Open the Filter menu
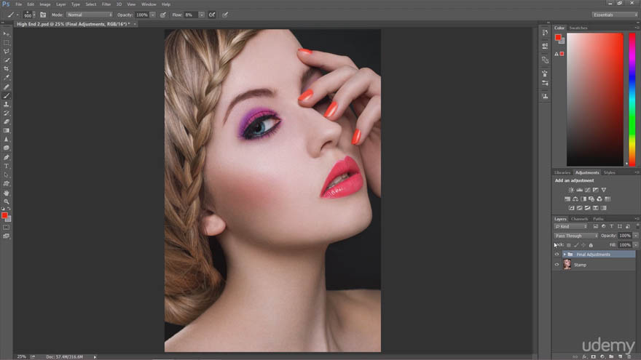Viewport: 641px width, 360px height. tap(106, 4)
